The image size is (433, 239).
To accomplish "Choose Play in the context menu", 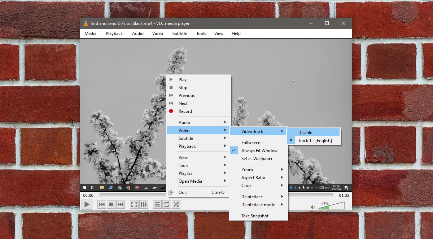I will [198, 80].
